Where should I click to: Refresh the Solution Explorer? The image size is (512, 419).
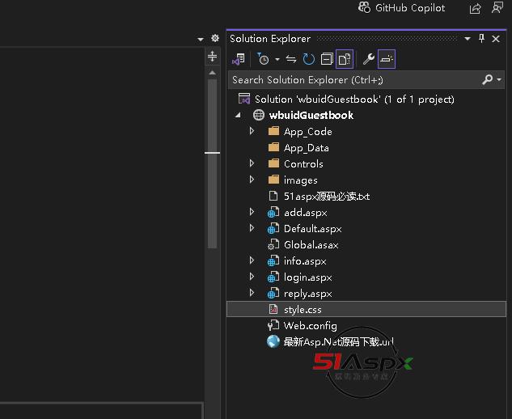(x=308, y=59)
